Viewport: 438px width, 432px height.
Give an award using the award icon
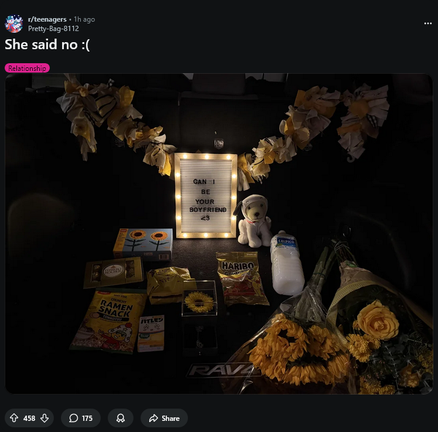point(121,418)
